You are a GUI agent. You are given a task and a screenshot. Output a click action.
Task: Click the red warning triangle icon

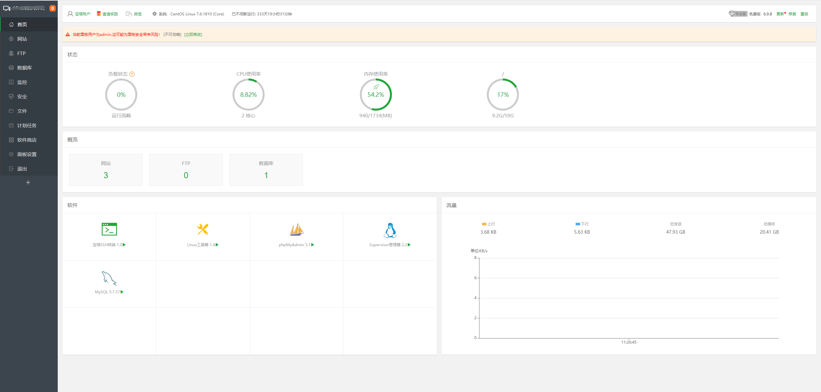coord(68,35)
